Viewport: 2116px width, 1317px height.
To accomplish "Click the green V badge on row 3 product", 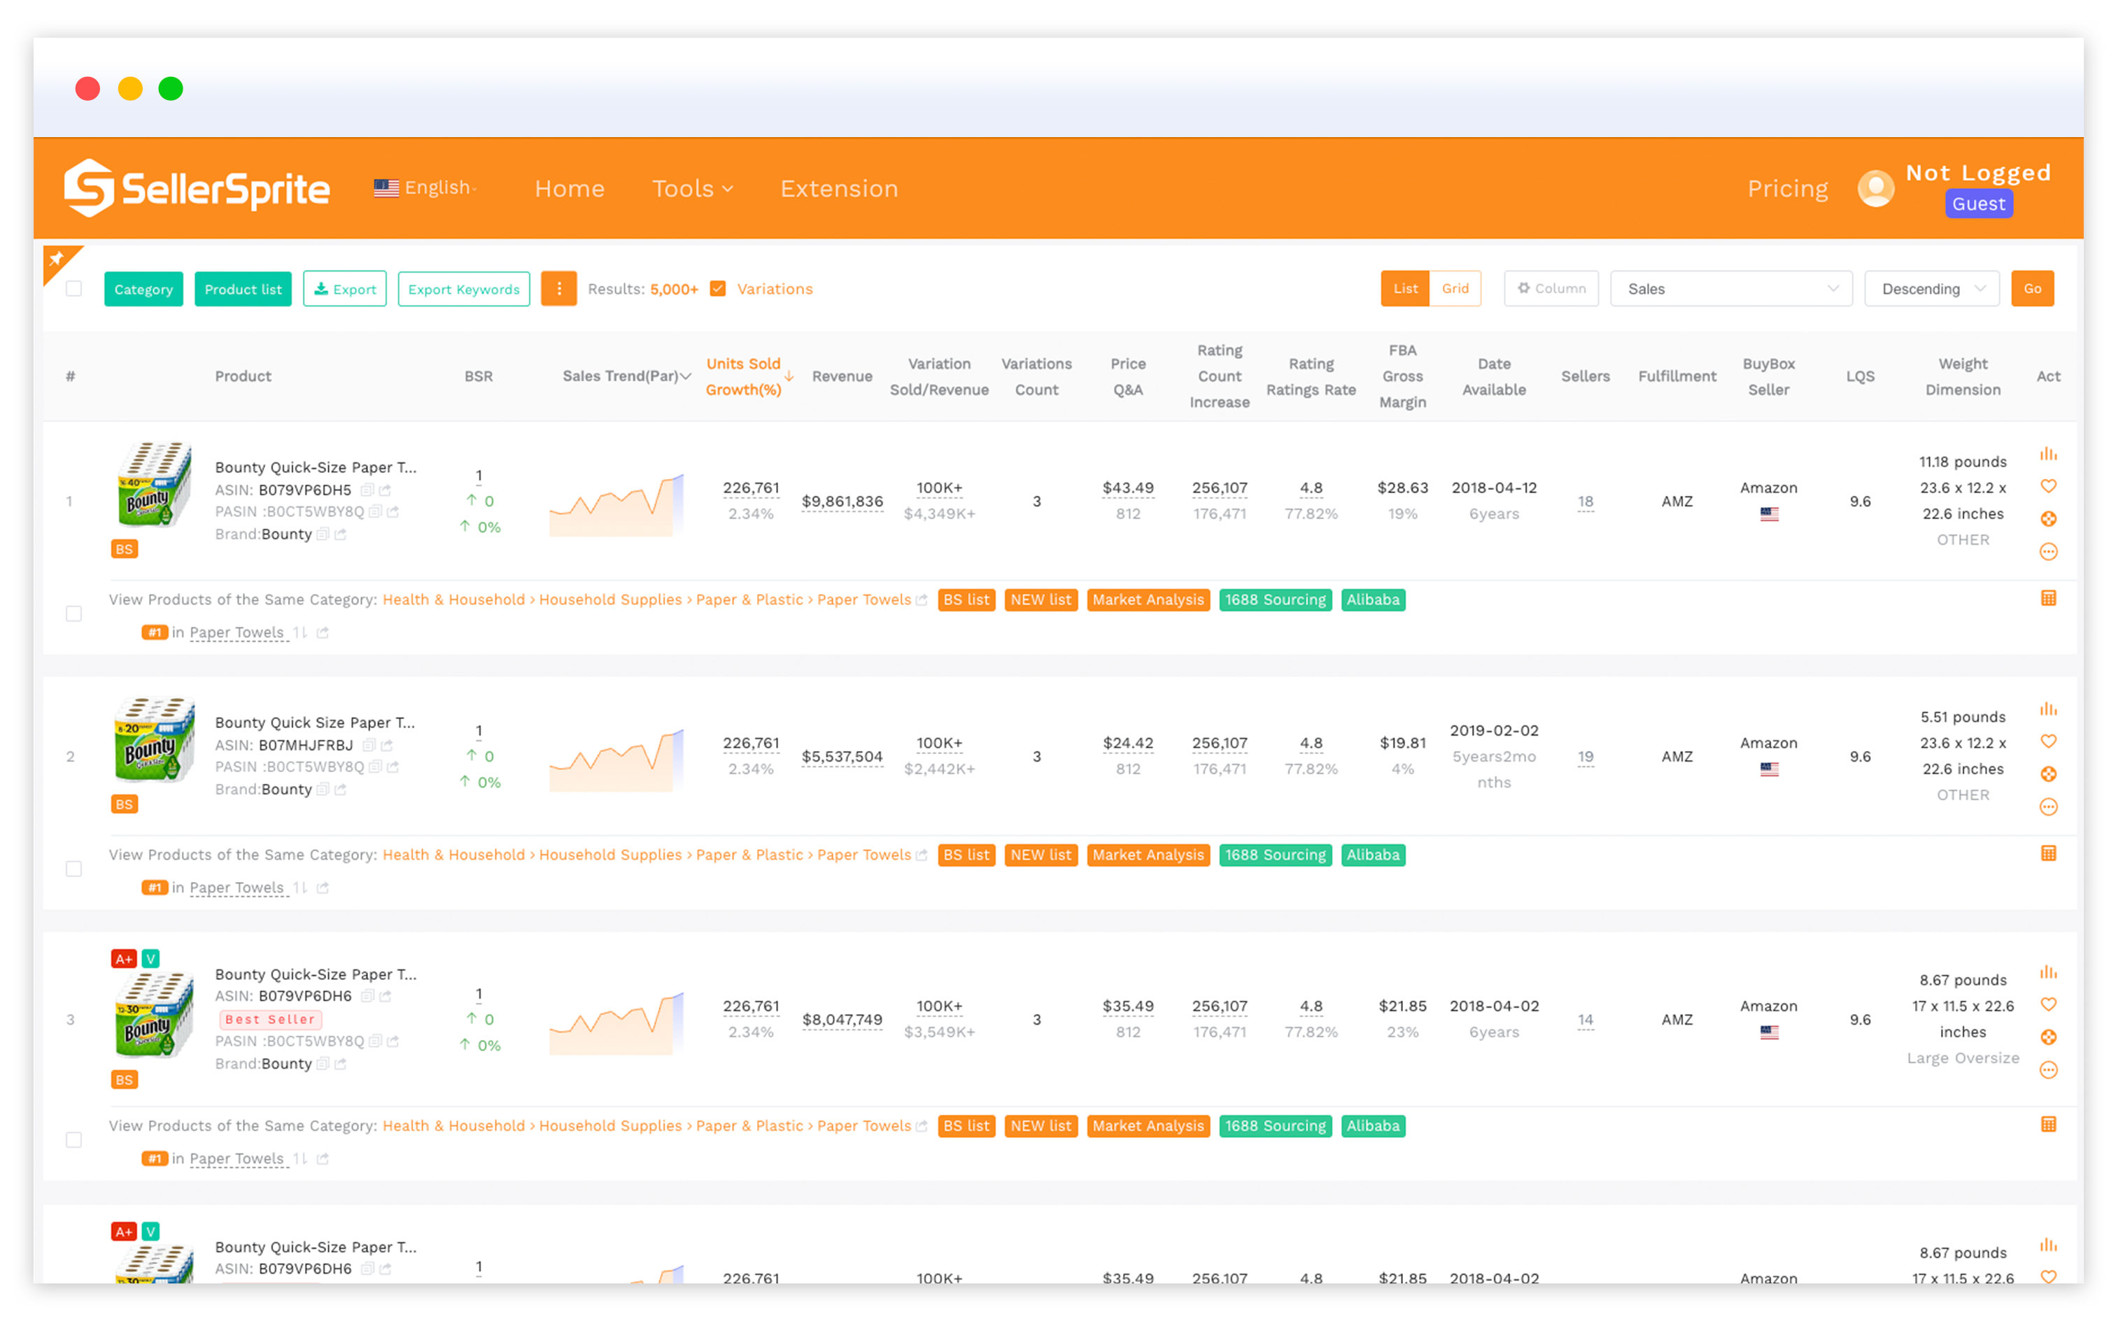I will point(150,959).
